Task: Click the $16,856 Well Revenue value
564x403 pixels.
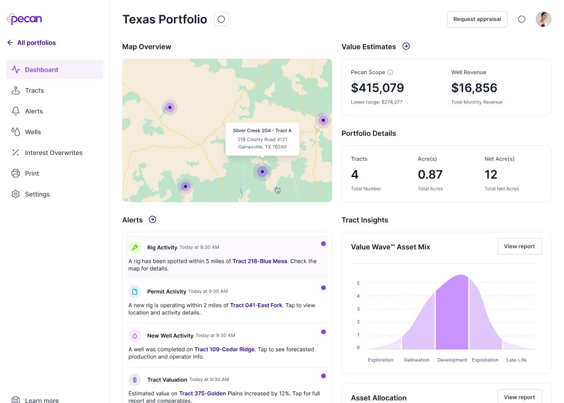Action: point(474,88)
